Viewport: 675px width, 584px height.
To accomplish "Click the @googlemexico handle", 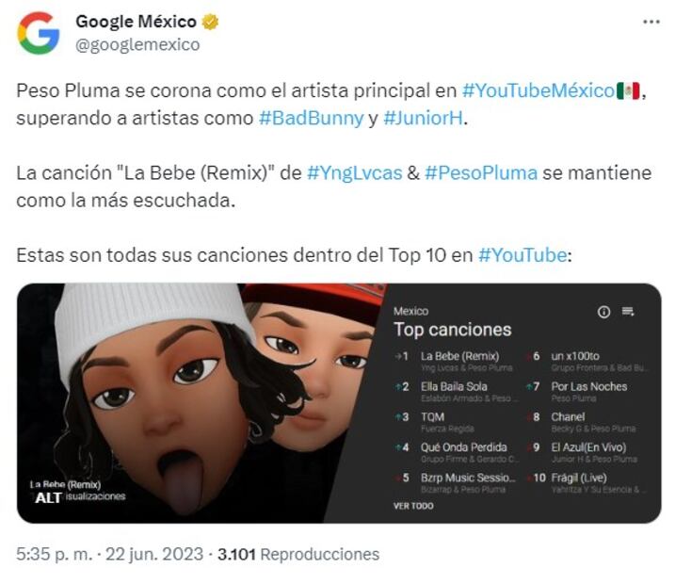I will click(x=137, y=45).
